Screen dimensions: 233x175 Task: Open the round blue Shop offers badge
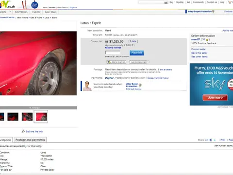(34, 5)
